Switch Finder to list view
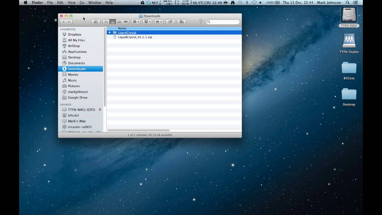The image size is (382, 215). 113,22
